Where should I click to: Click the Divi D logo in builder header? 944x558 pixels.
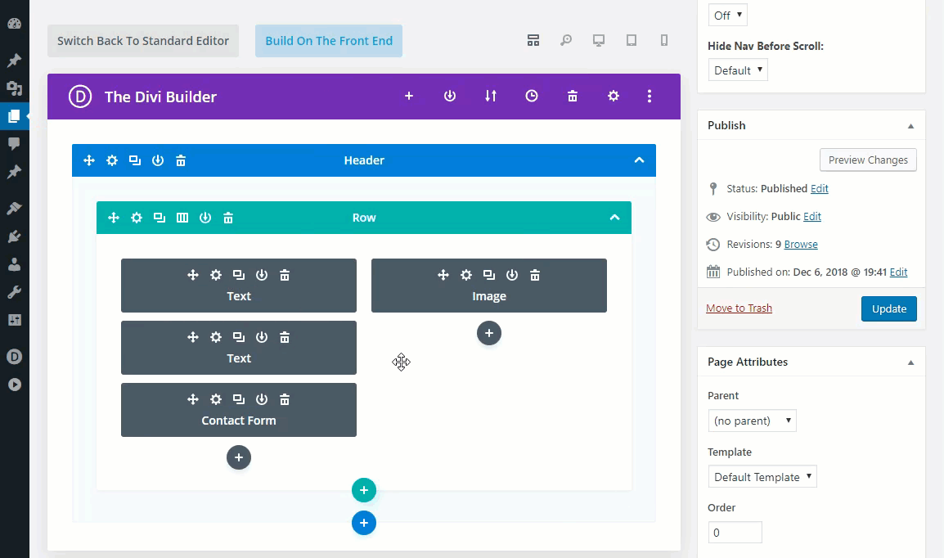pyautogui.click(x=80, y=97)
